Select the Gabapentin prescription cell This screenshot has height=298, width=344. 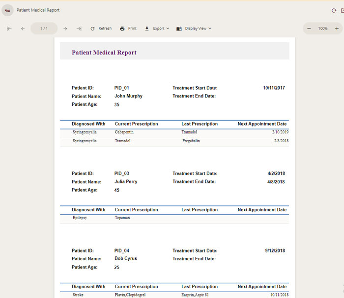pyautogui.click(x=124, y=132)
